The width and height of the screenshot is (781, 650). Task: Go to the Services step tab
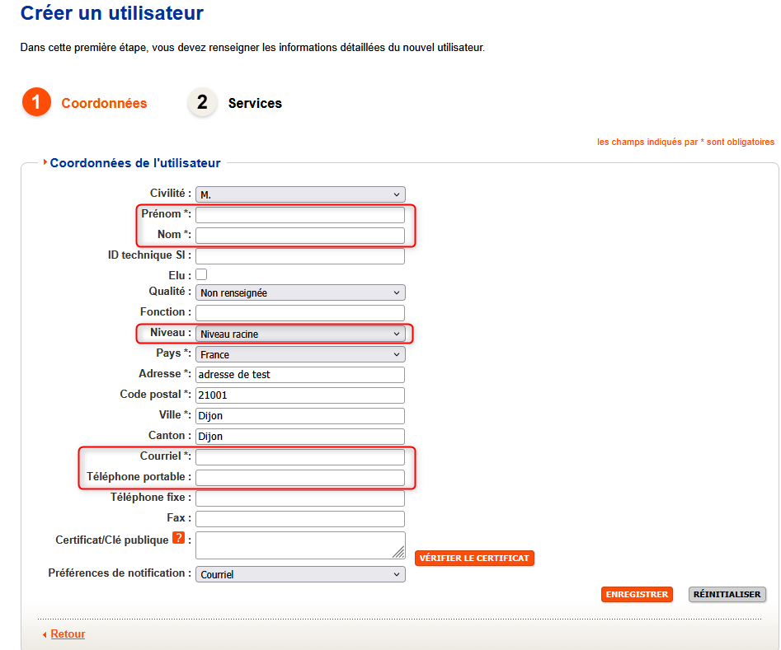click(x=255, y=103)
